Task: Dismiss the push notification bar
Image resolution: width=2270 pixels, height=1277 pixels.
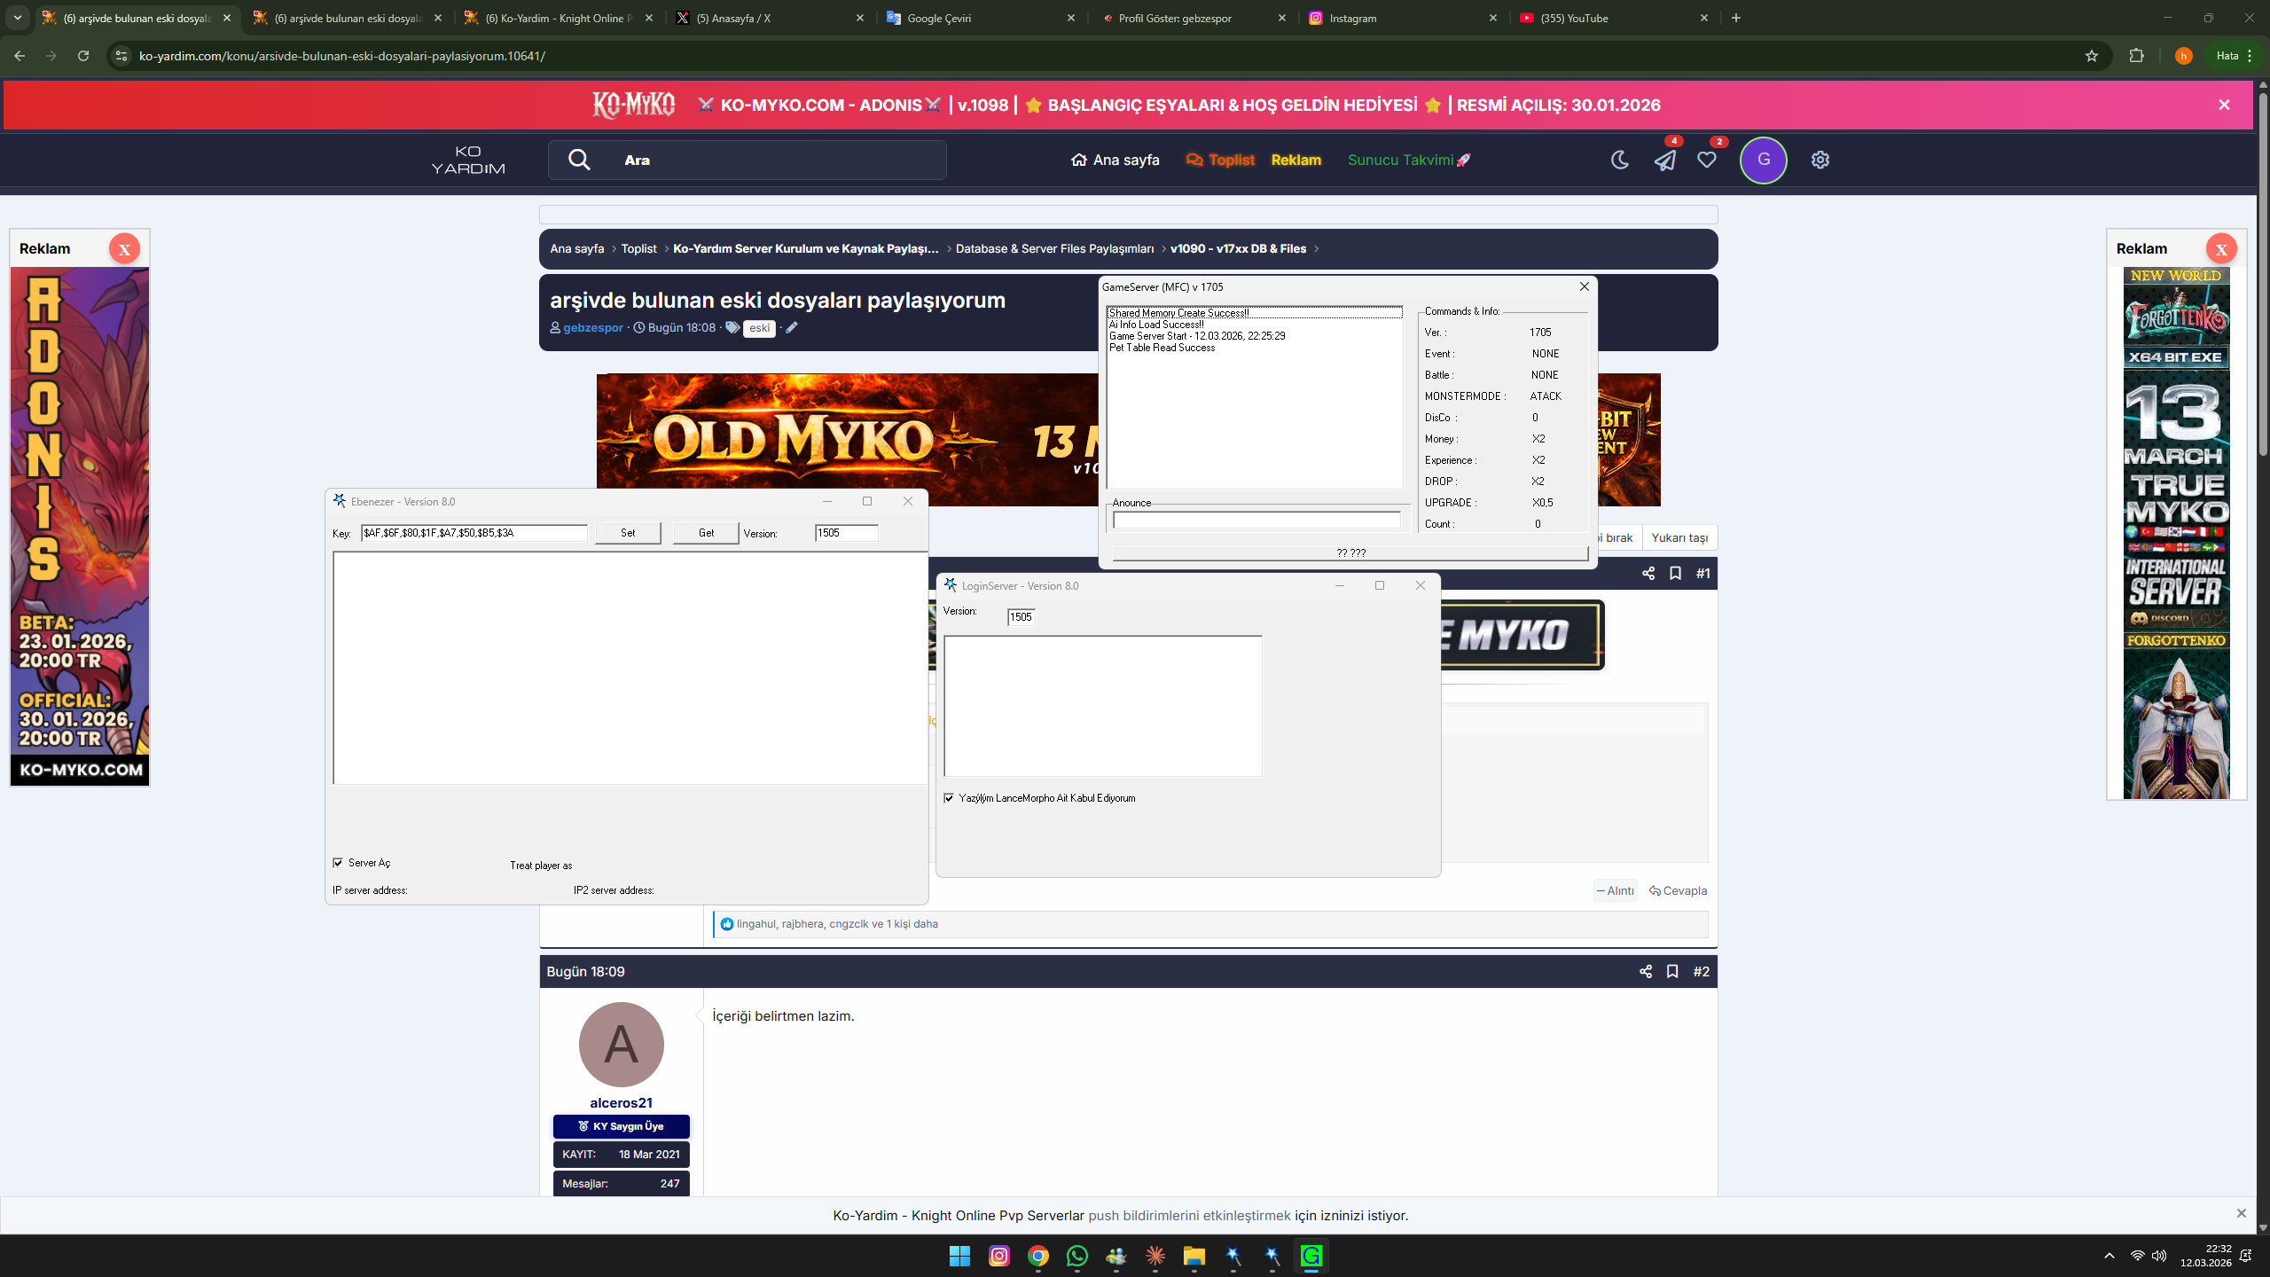Action: [x=2242, y=1213]
